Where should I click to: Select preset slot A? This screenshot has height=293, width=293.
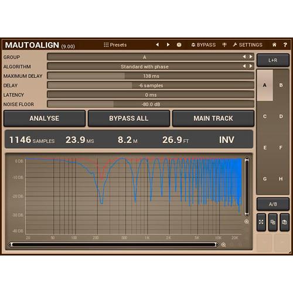[265, 85]
